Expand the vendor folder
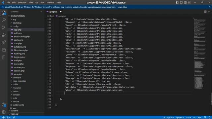Screen dimensions: 212x119 (16, 101)
